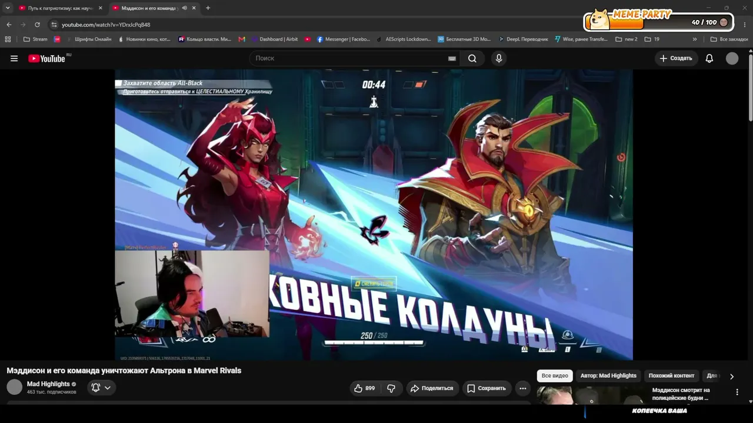Open the YouTube guide hamburger menu

(x=14, y=58)
